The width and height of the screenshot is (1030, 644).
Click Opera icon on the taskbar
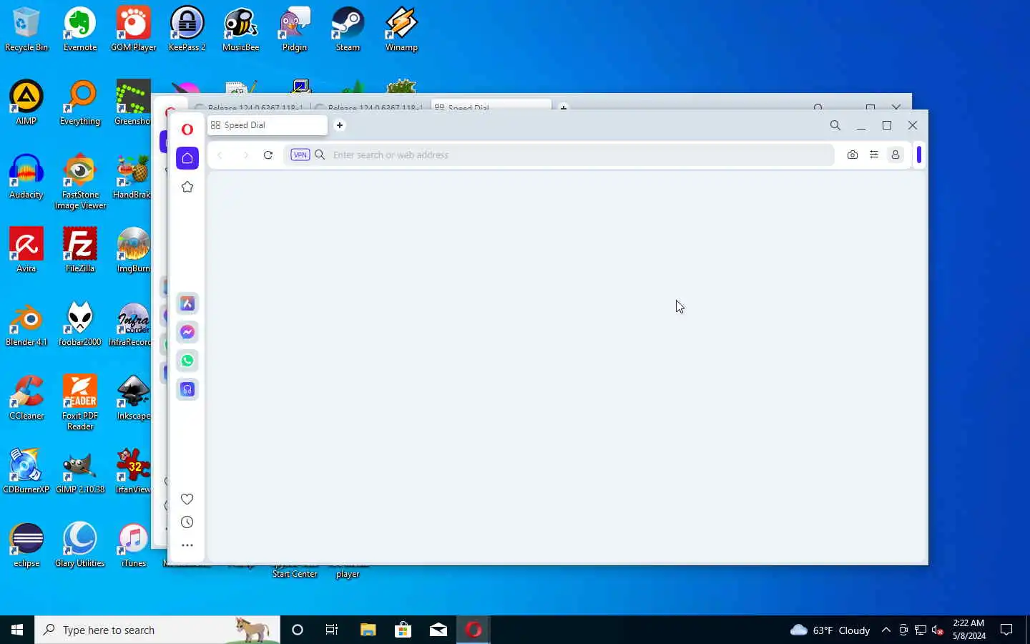(474, 630)
